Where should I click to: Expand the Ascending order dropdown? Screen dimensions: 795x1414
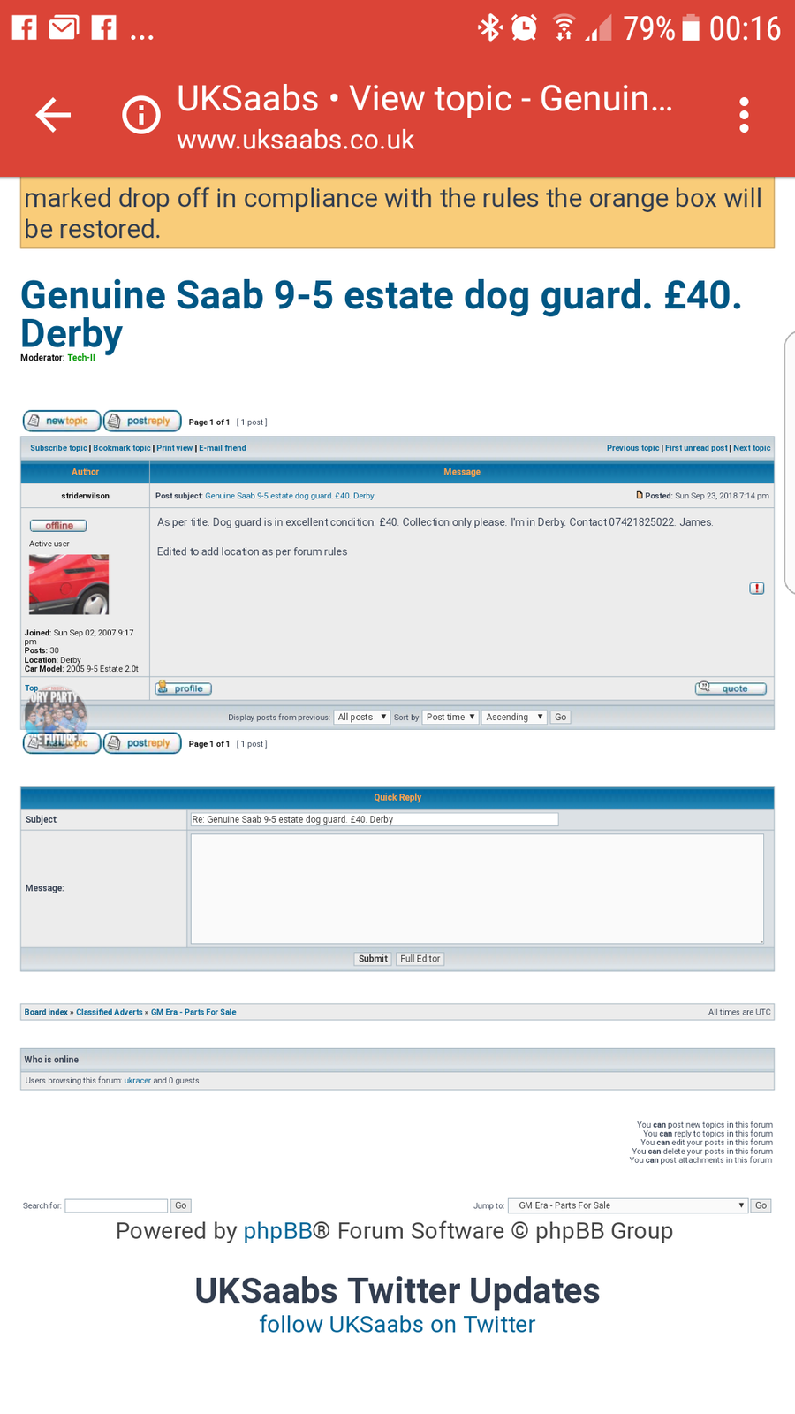point(514,718)
